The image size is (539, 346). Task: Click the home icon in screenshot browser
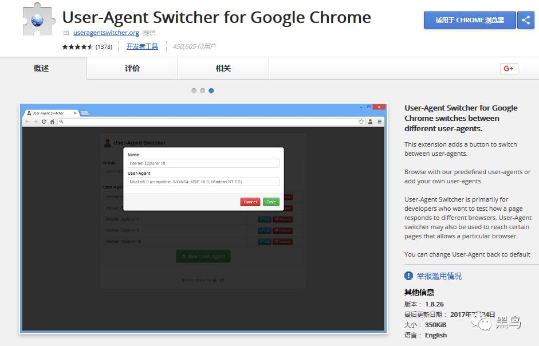pos(52,121)
